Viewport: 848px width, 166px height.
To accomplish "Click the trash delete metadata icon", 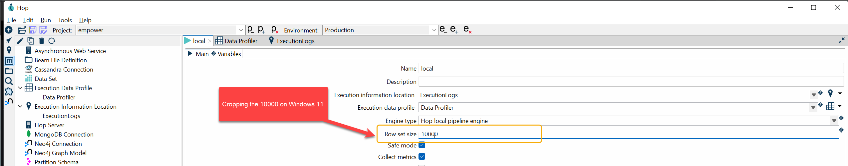I will pyautogui.click(x=42, y=41).
